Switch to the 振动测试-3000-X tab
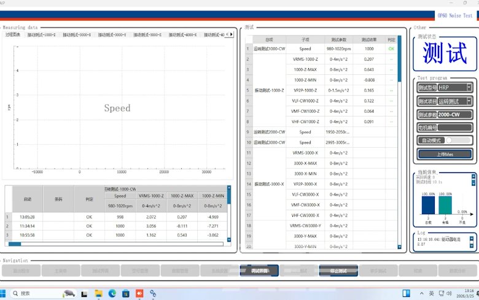Viewport: 479px width, 300px height. [x=77, y=35]
